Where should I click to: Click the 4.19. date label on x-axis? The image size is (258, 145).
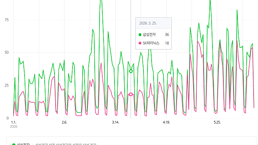(166, 122)
